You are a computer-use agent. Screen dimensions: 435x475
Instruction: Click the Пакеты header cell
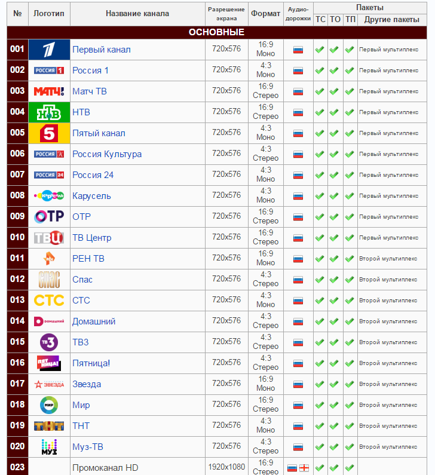click(x=370, y=8)
